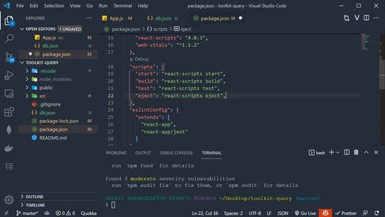
Task: Collapse the TOOLKIT-QUERY folder section
Action: coord(22,63)
